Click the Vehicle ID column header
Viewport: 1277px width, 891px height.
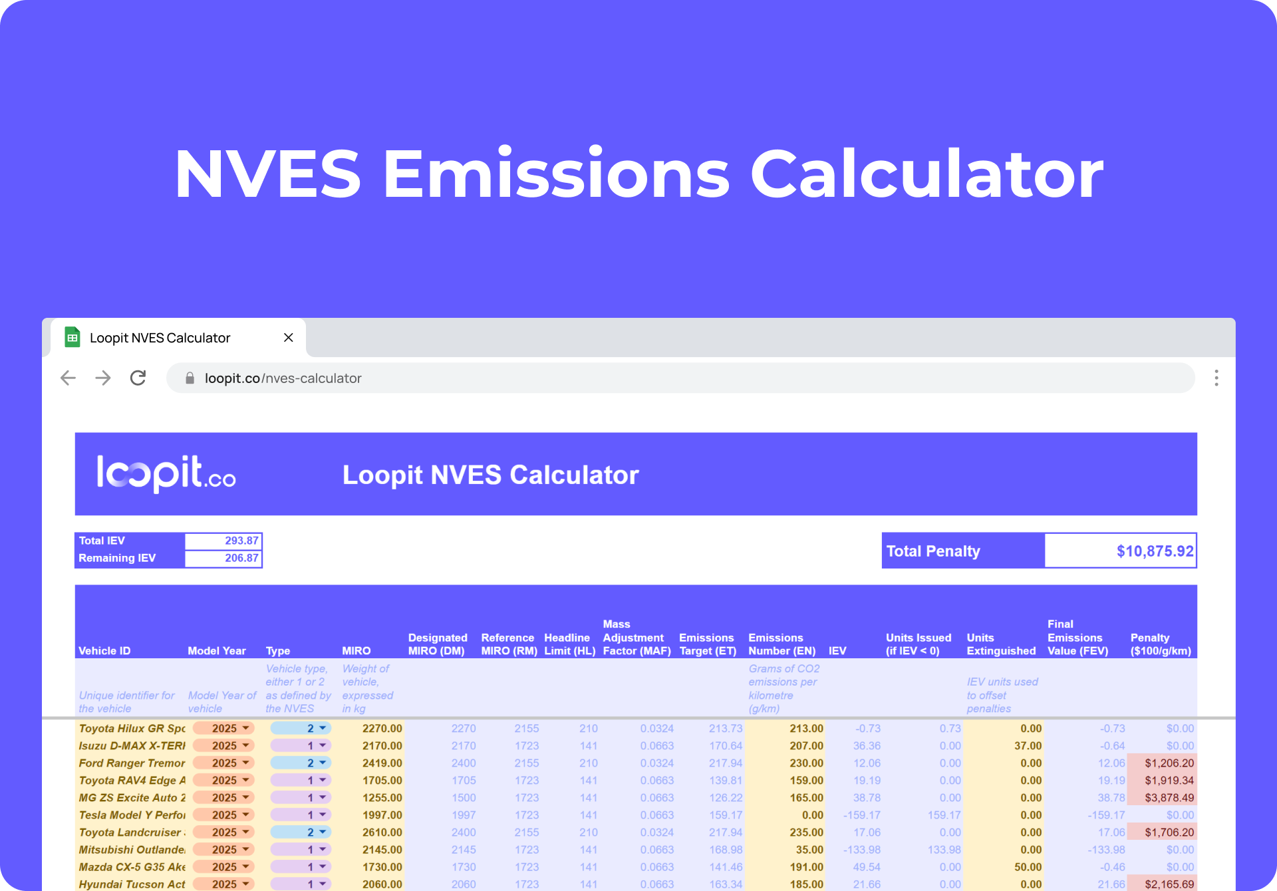click(104, 650)
